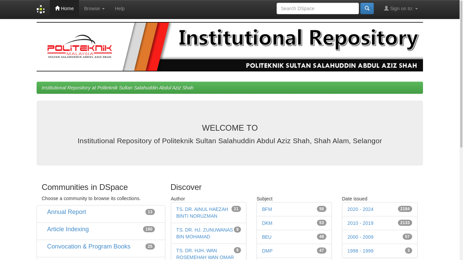
Task: Select subject DKM
Action: coord(267,223)
